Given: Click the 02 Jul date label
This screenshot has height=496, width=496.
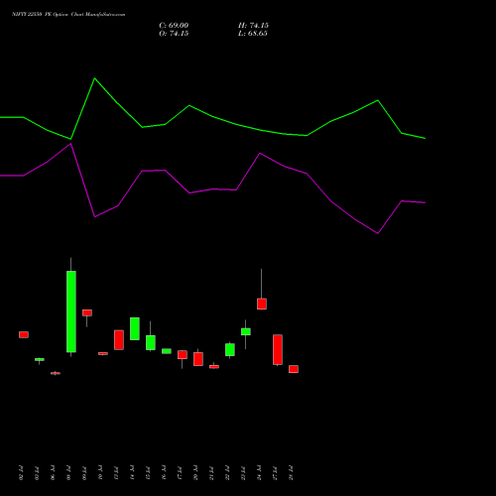Looking at the screenshot, I should coord(21,473).
